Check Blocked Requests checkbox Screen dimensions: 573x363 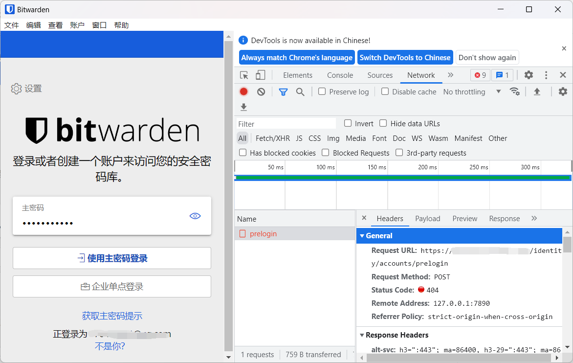click(326, 153)
